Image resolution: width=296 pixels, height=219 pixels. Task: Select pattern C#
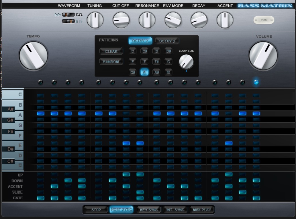(x=144, y=51)
